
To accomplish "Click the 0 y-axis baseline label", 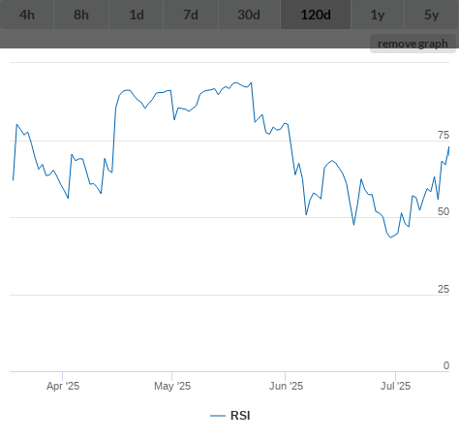I will [446, 365].
